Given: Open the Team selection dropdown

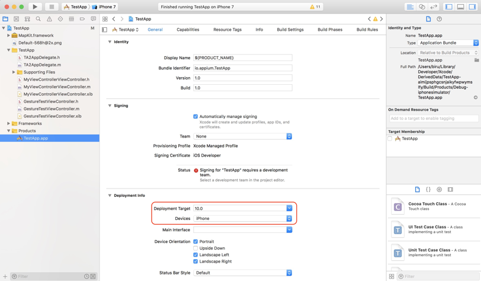Looking at the screenshot, I should [289, 136].
